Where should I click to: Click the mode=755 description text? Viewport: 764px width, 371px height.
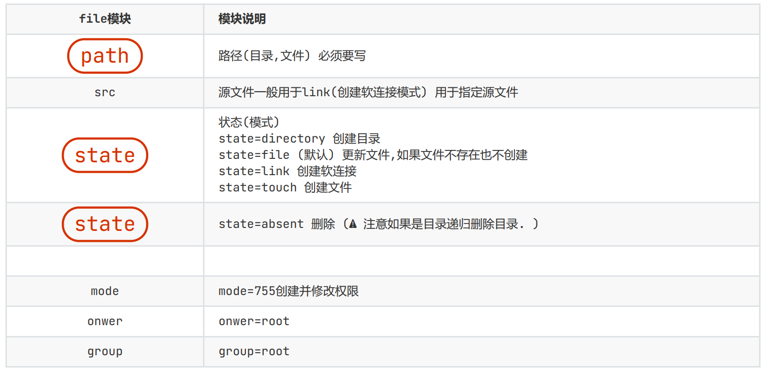tap(288, 291)
